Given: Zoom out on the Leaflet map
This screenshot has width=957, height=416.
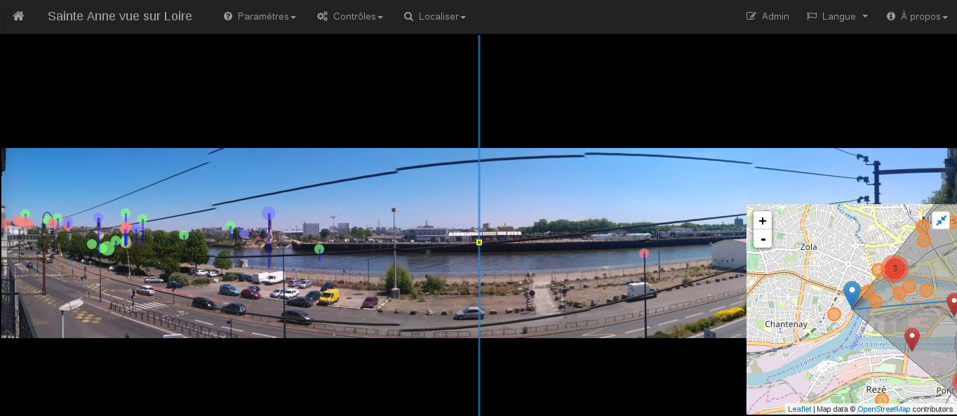Looking at the screenshot, I should (x=763, y=239).
